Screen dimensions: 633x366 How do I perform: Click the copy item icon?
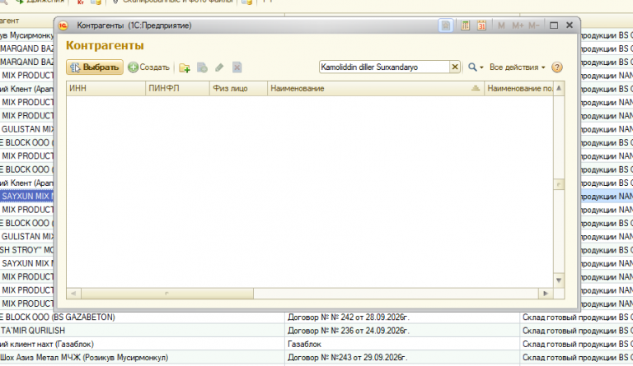[x=202, y=67]
